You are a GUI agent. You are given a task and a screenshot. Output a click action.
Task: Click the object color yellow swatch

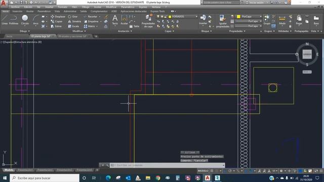[x=238, y=17]
